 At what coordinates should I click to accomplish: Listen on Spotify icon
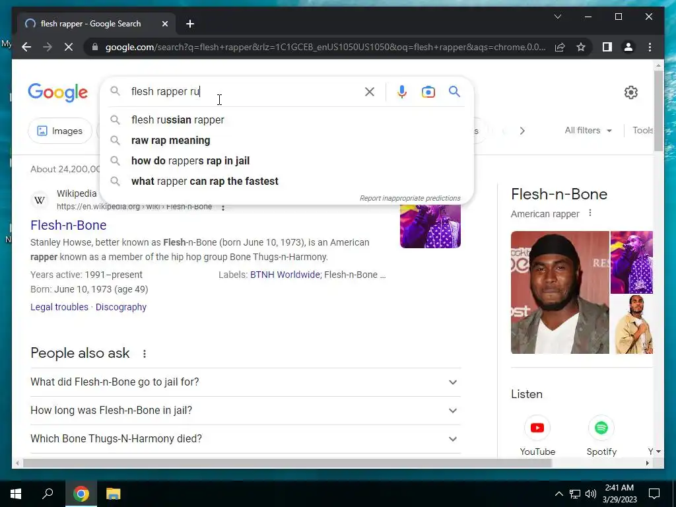point(601,428)
